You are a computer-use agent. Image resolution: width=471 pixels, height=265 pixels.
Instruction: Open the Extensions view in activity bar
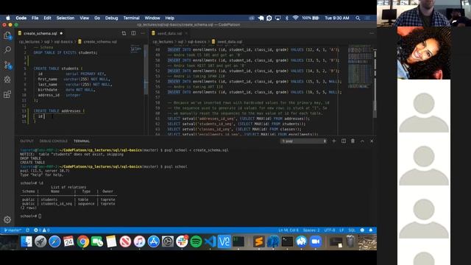click(7, 94)
